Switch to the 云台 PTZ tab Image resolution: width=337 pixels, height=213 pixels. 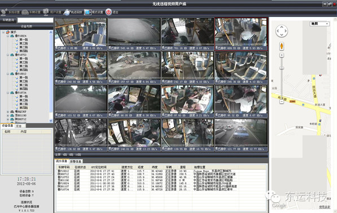pyautogui.click(x=19, y=125)
